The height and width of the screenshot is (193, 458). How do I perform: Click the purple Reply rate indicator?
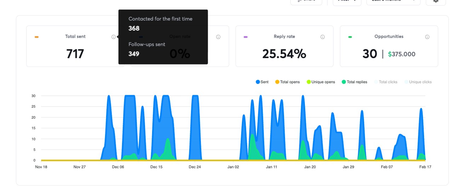click(x=245, y=37)
